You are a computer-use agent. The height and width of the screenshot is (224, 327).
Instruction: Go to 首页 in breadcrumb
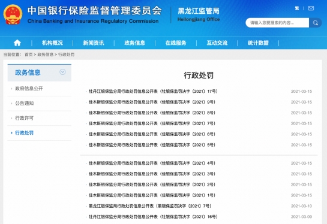(x=29, y=55)
